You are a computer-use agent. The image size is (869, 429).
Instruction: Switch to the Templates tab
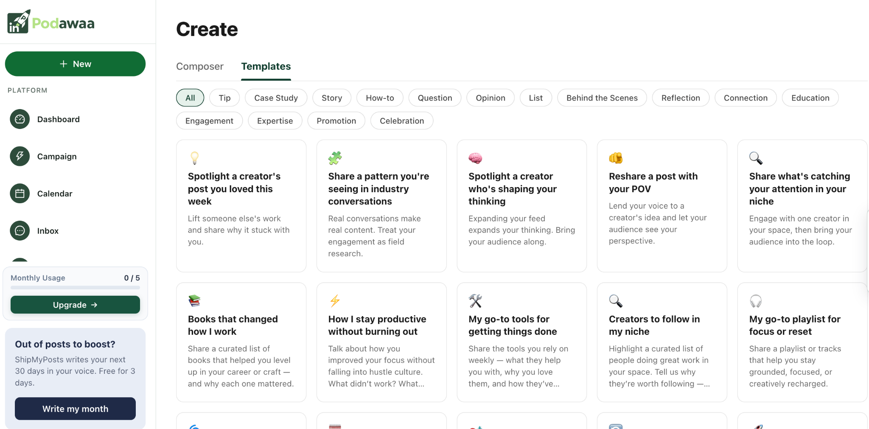(x=266, y=66)
